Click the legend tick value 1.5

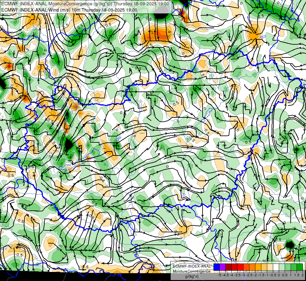pyautogui.click(x=297, y=275)
